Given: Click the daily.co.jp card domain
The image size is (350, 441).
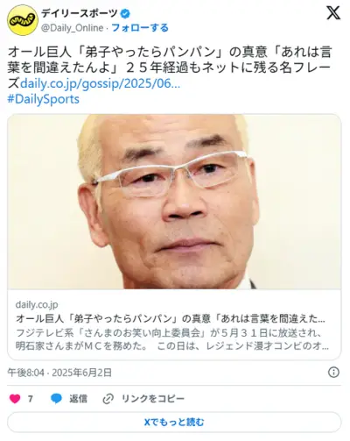Looking at the screenshot, I should [37, 304].
